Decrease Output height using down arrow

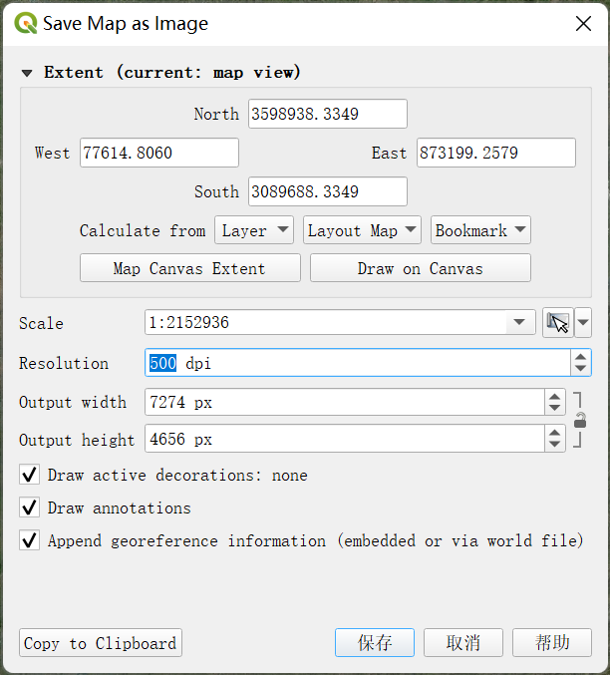[x=555, y=445]
